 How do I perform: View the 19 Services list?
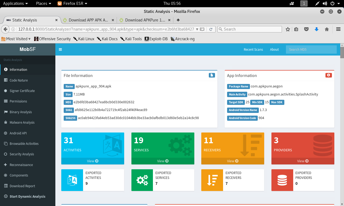(163, 161)
